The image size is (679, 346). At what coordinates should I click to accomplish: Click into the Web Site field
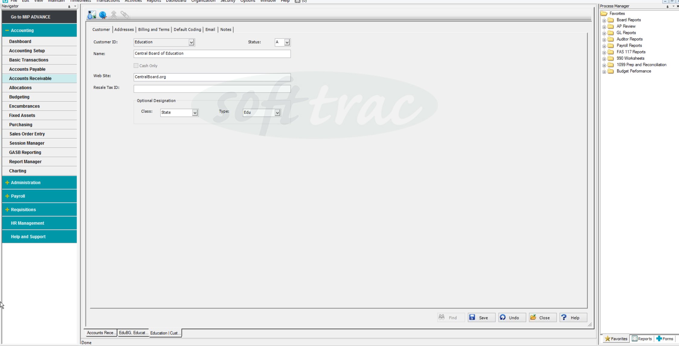212,77
